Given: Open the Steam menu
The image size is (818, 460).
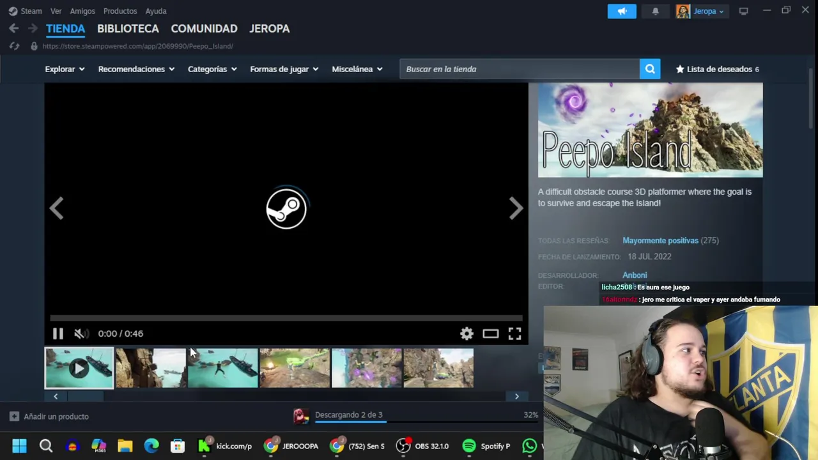Looking at the screenshot, I should 26,11.
